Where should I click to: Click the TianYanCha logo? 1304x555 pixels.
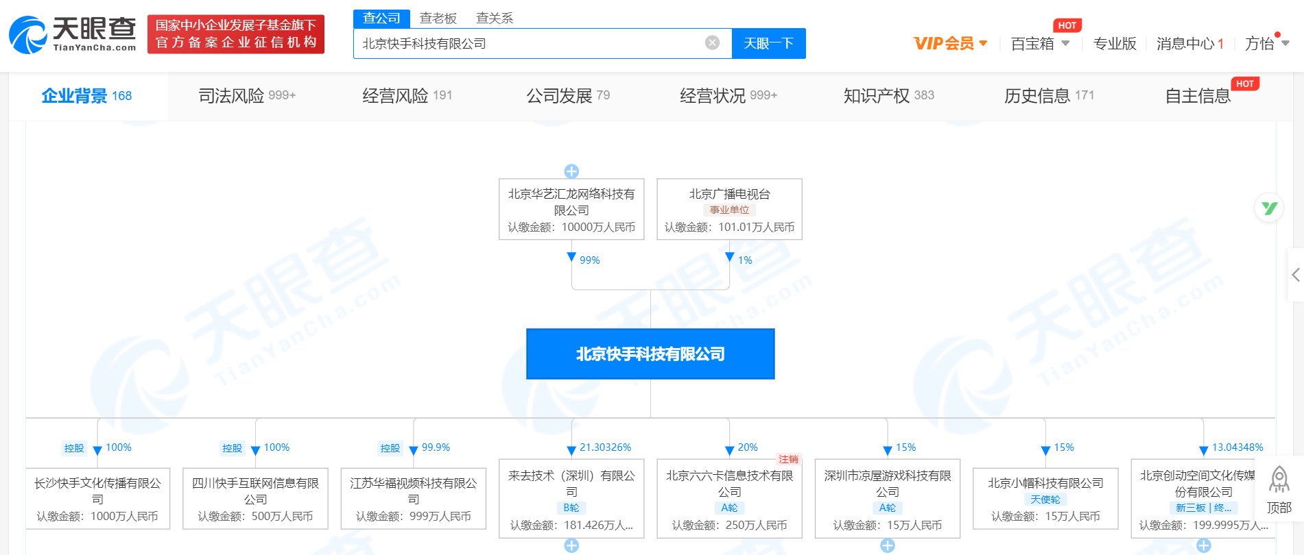(73, 34)
